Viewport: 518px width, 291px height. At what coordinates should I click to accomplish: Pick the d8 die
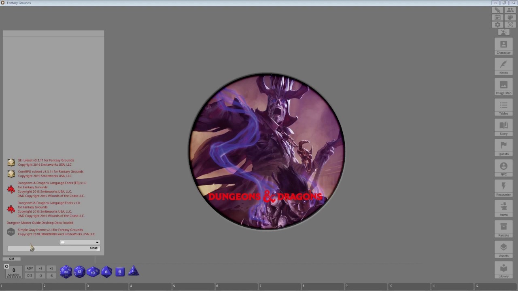[106, 272]
